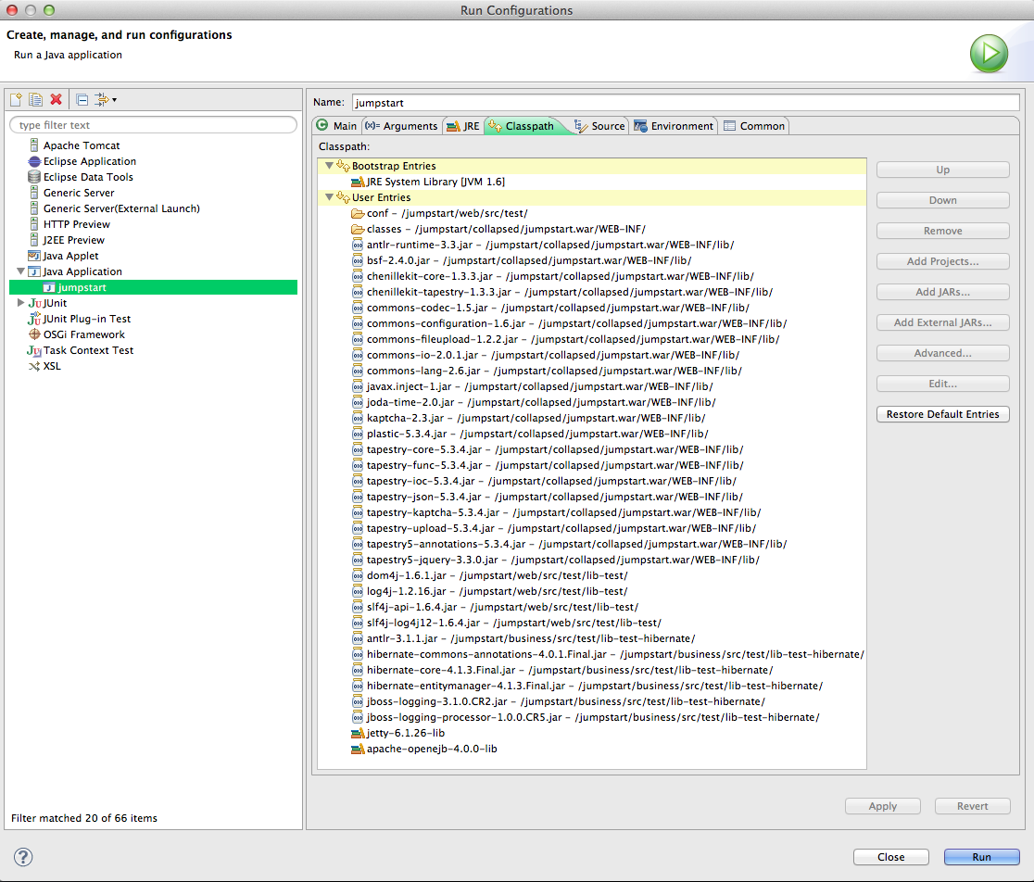Click the tapestry-core-5.3.4.jar jar icon
The image size is (1034, 882).
358,450
